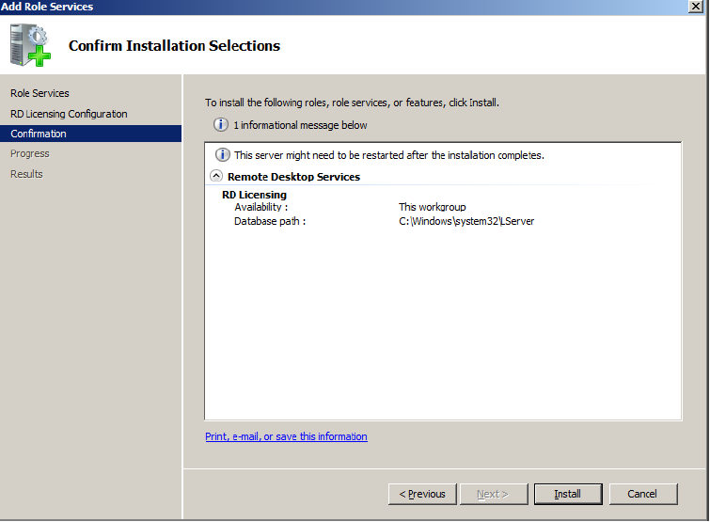Screen dimensions: 710x522
Task: Click the RD Licensing heading text
Action: [254, 195]
